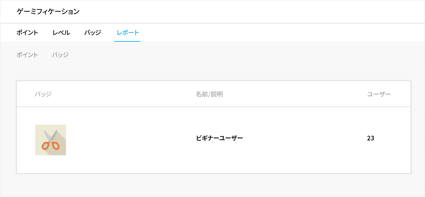
Task: Open the バッジ tab in the top navigation
Action: (93, 33)
